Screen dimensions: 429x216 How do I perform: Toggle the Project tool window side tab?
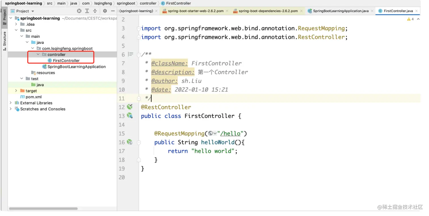(4, 17)
